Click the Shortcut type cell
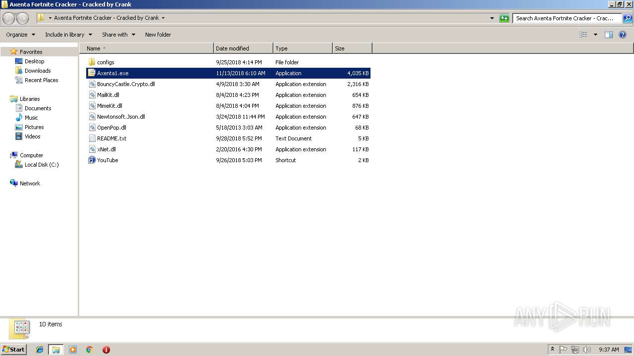Image resolution: width=634 pixels, height=356 pixels. [x=286, y=160]
